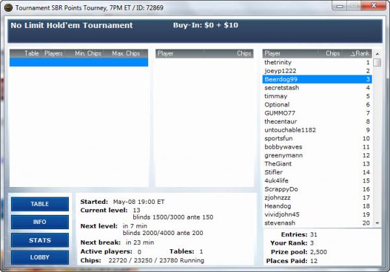Sort player list by Rank column
The width and height of the screenshot is (390, 272).
[359, 53]
